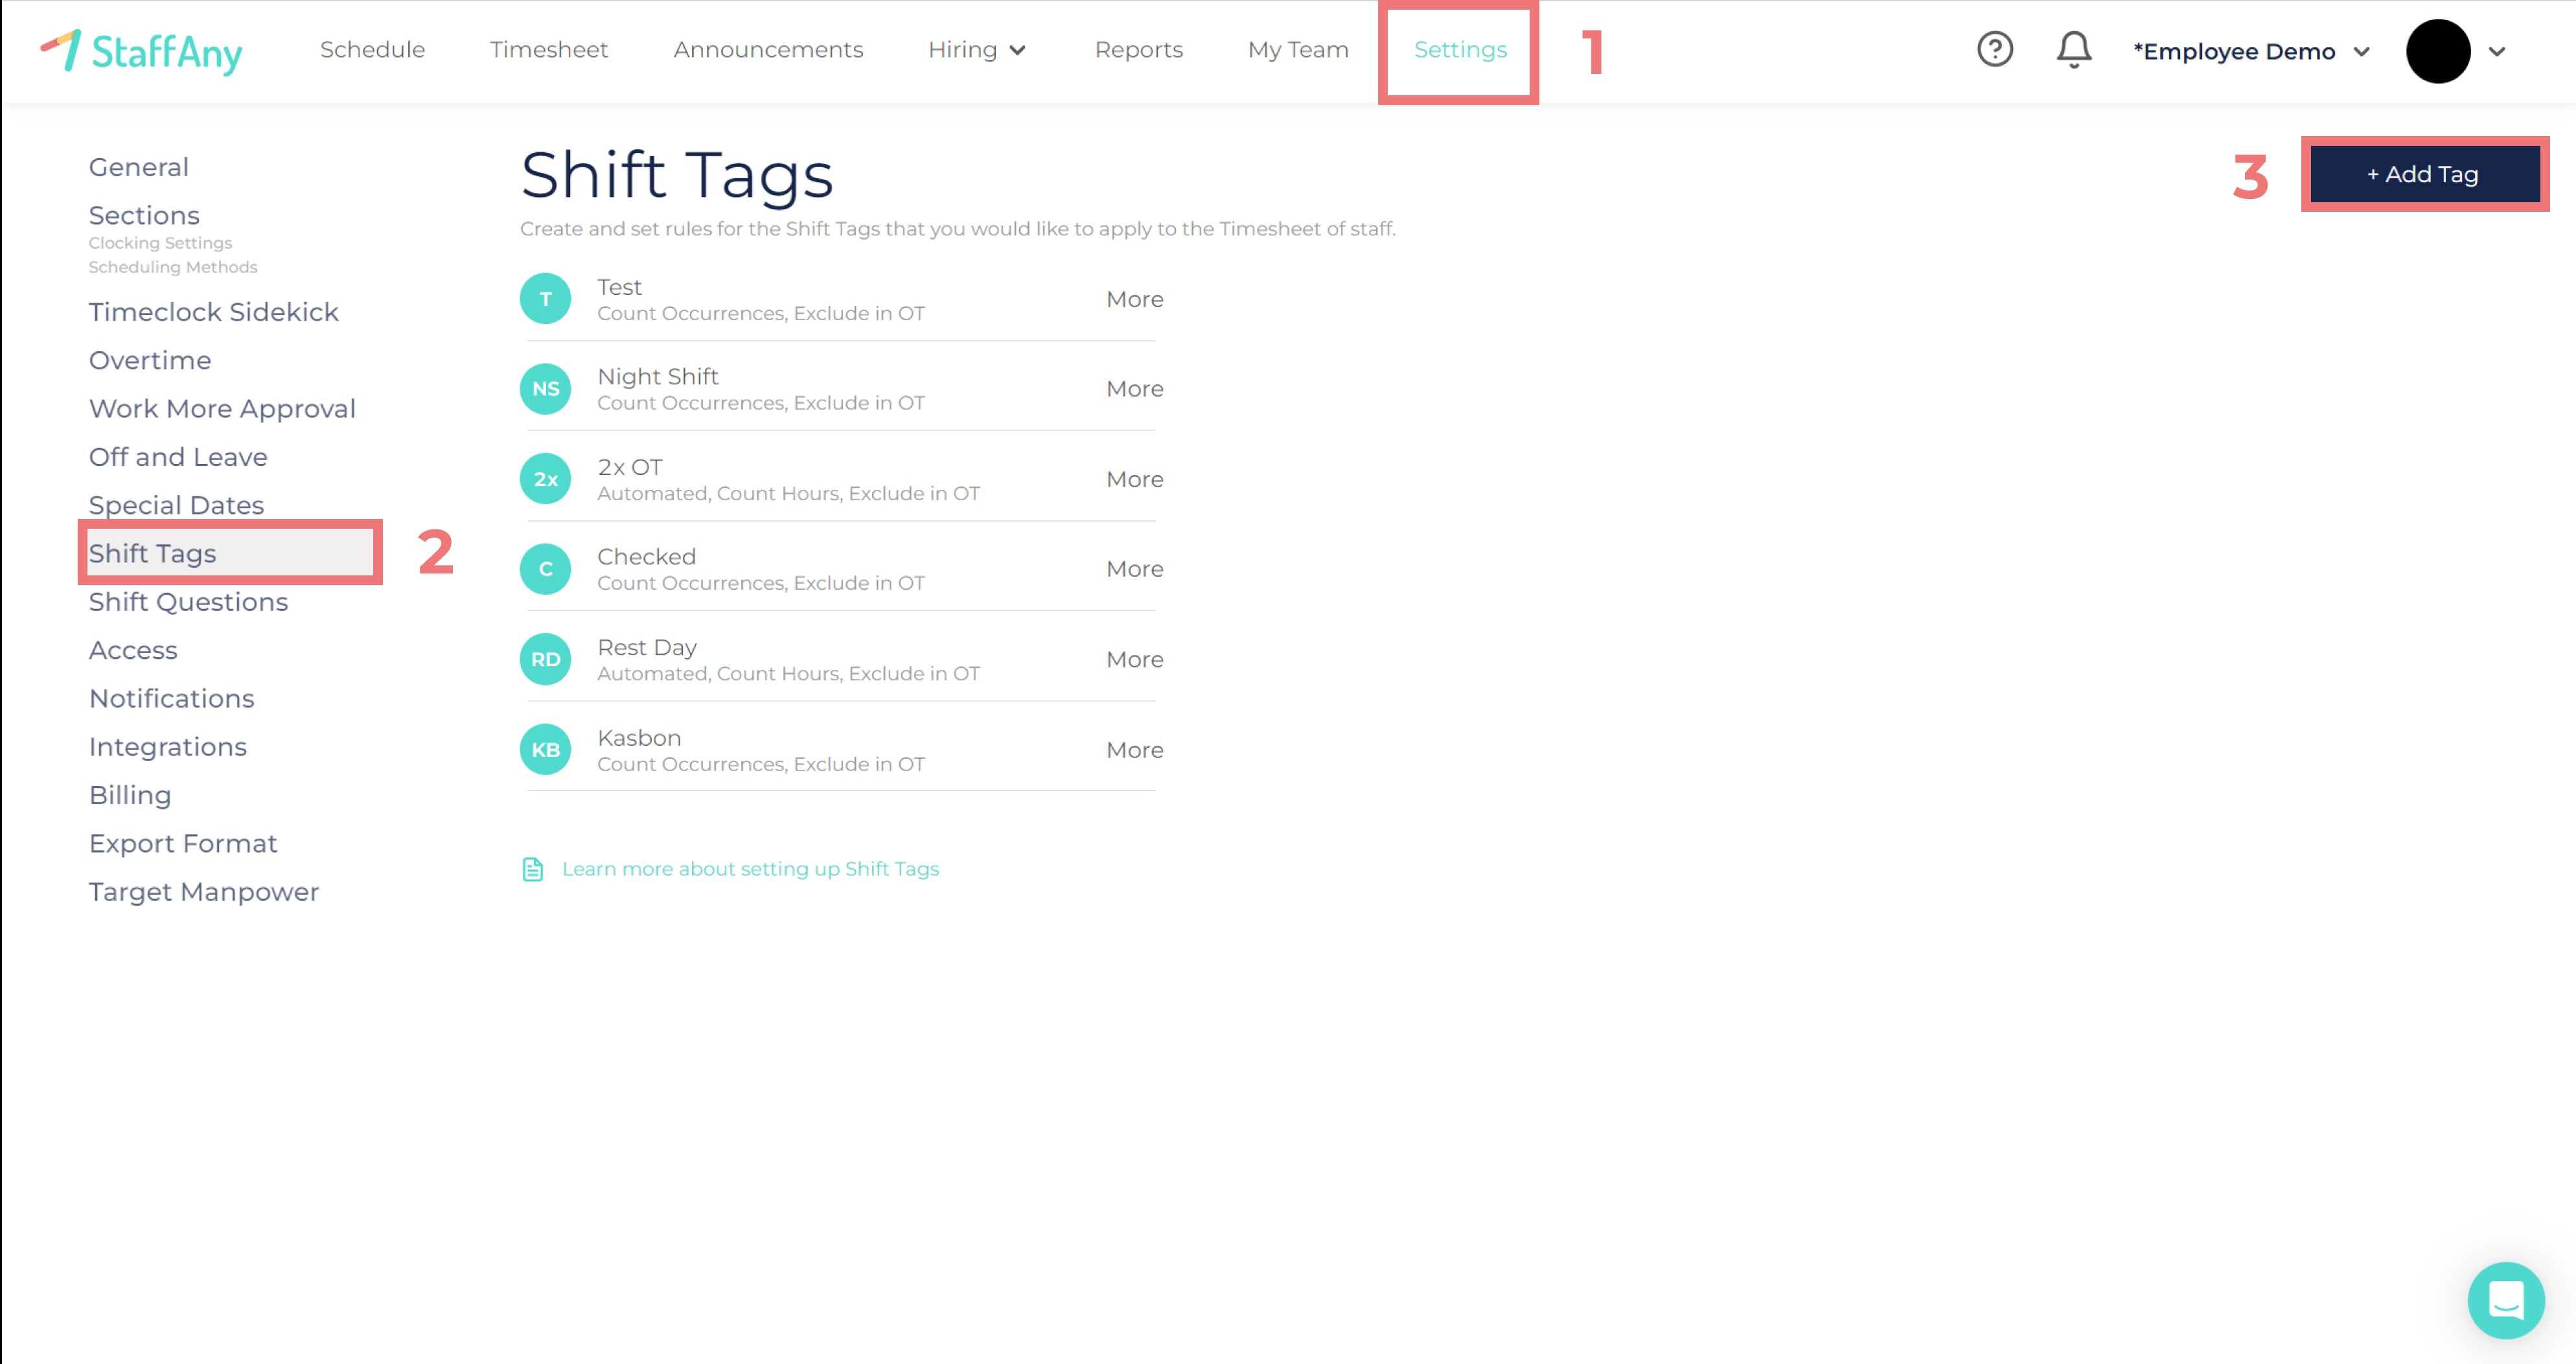Screen dimensions: 2576x1364
Task: Click the Rest Day RD badge
Action: (x=545, y=659)
